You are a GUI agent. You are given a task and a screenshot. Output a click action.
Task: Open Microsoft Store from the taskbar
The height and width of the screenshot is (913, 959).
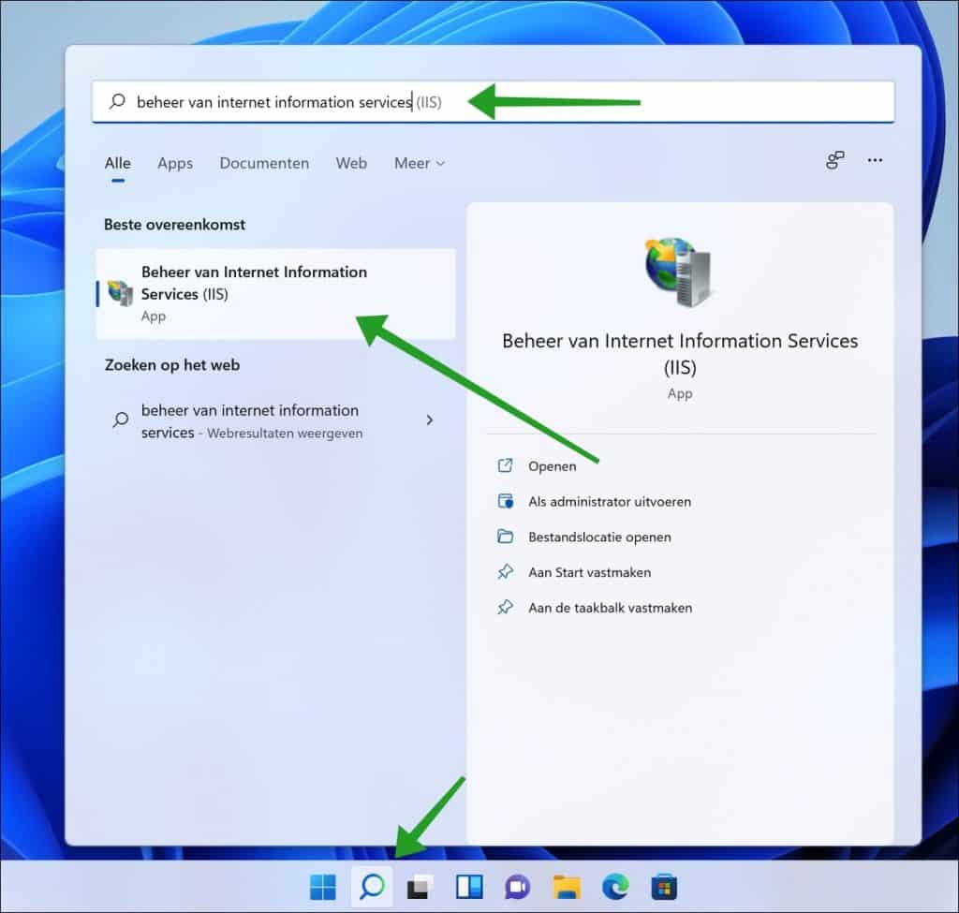click(x=664, y=886)
